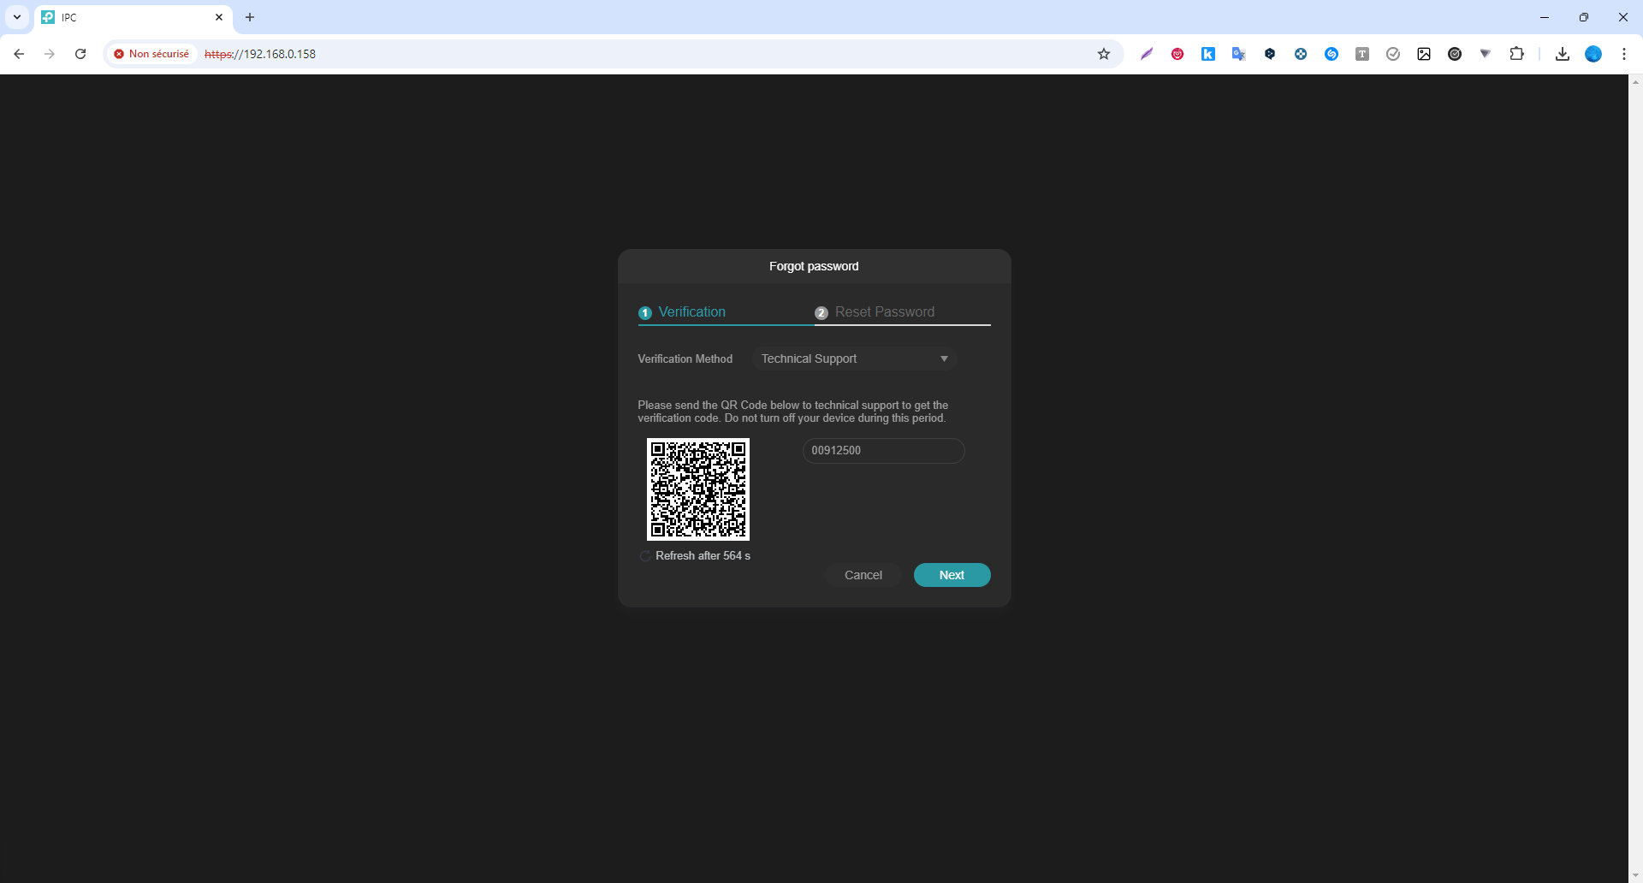Open the Google Translate extension
This screenshot has width=1643, height=883.
point(1239,54)
